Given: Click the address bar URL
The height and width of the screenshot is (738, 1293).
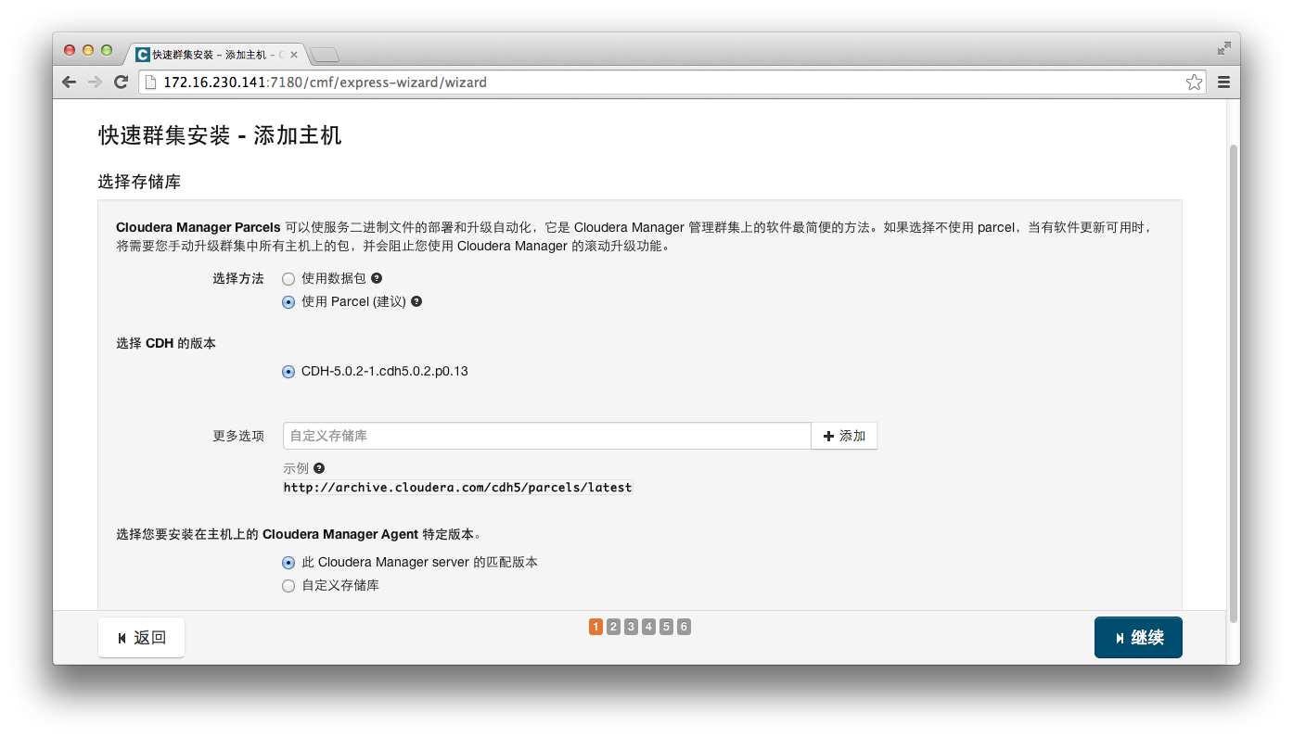Looking at the screenshot, I should pos(325,83).
